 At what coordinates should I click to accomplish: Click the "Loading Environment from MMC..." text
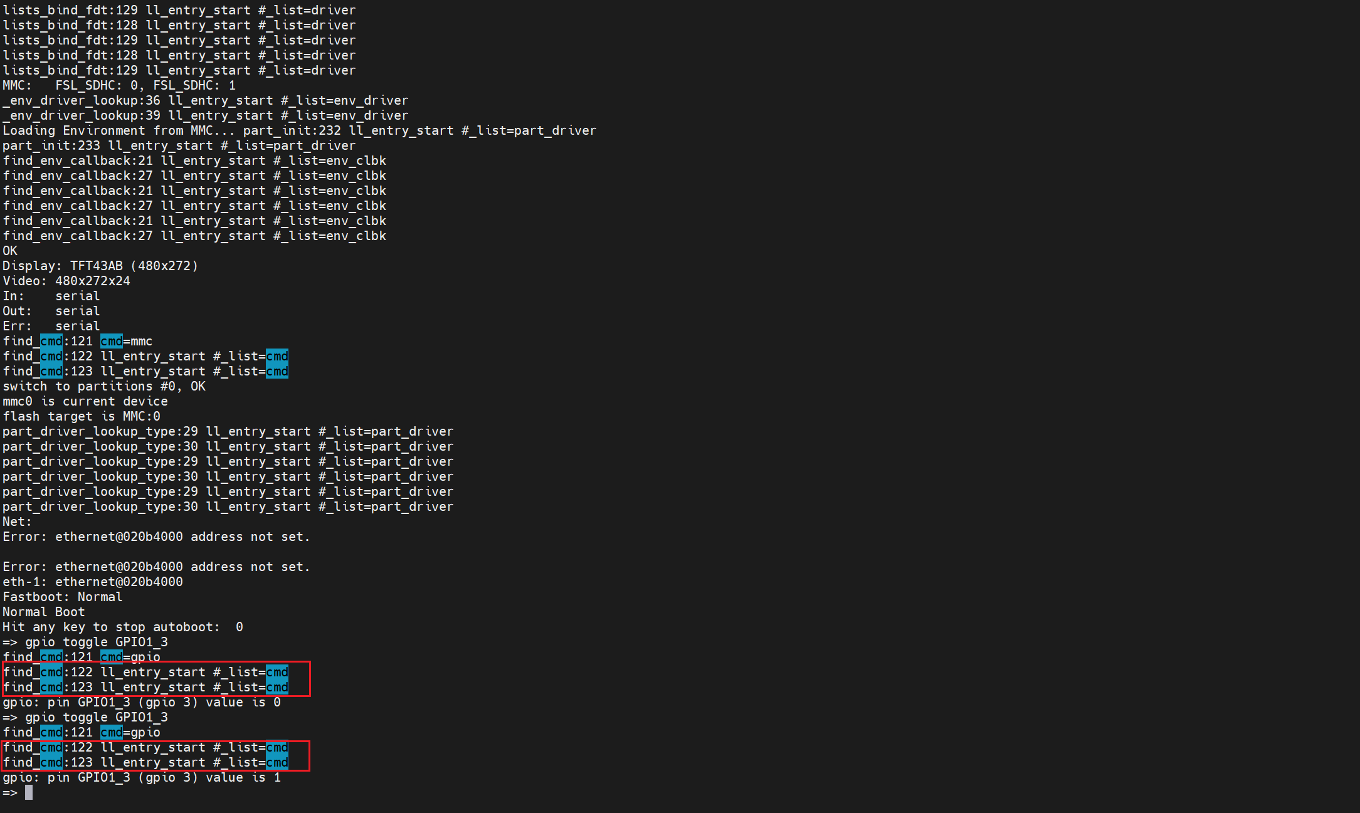tap(119, 131)
